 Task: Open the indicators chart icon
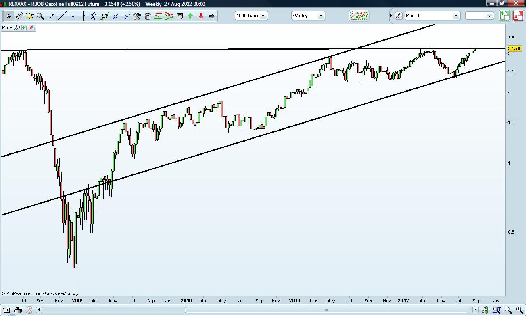(359, 16)
